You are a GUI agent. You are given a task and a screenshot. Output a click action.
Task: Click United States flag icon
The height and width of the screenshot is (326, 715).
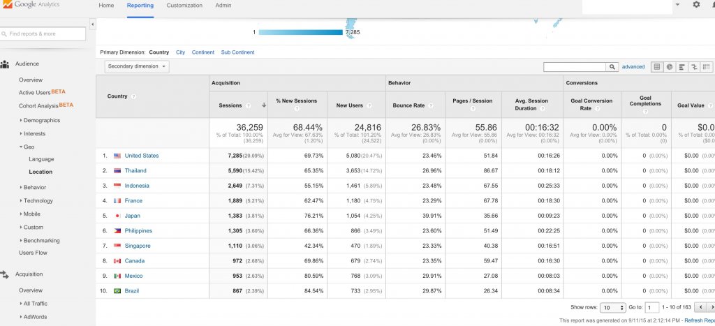117,156
